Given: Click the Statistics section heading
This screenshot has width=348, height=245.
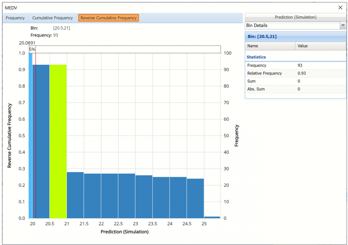Looking at the screenshot, I should click(256, 57).
